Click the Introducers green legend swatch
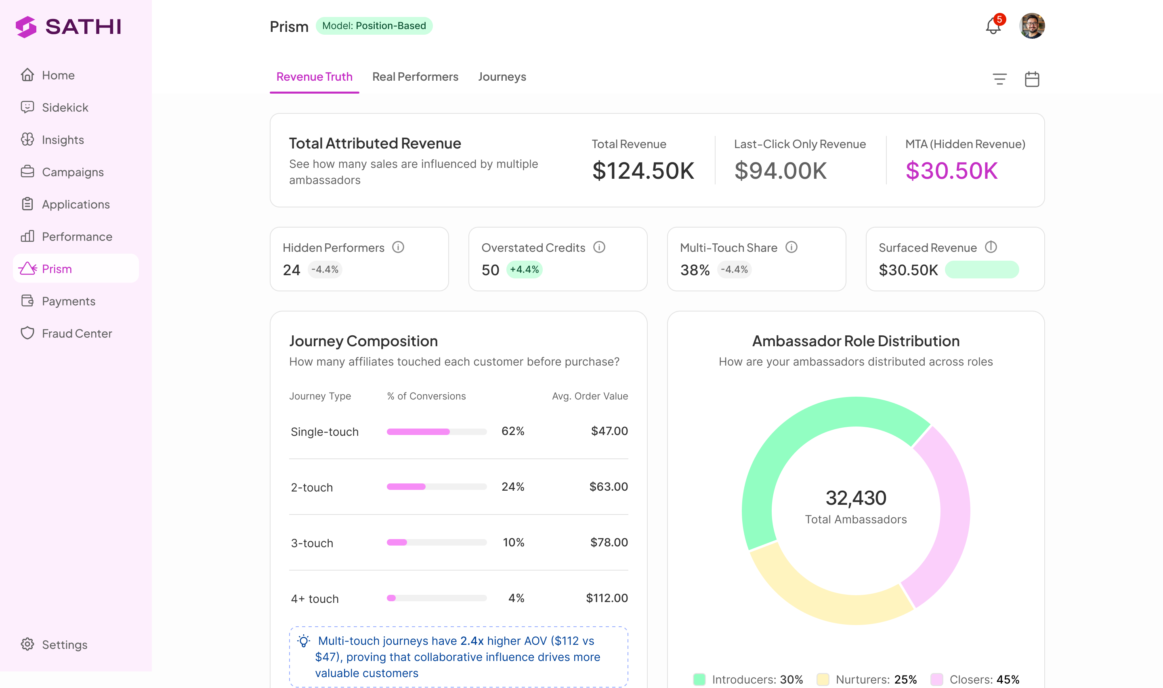This screenshot has width=1163, height=688. (x=699, y=679)
